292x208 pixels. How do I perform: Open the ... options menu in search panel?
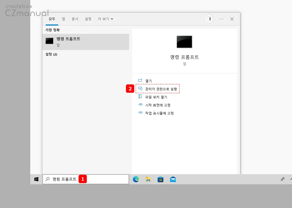221,19
